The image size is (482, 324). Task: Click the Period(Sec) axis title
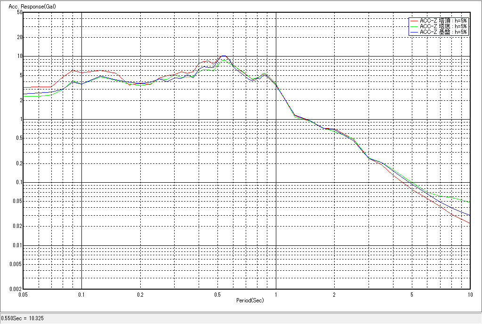[x=250, y=300]
